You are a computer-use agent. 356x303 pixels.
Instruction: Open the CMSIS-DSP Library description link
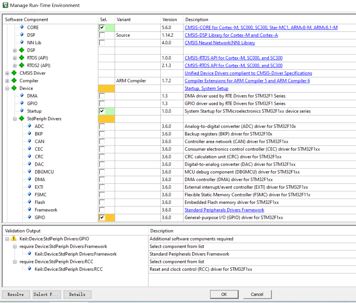click(x=231, y=35)
